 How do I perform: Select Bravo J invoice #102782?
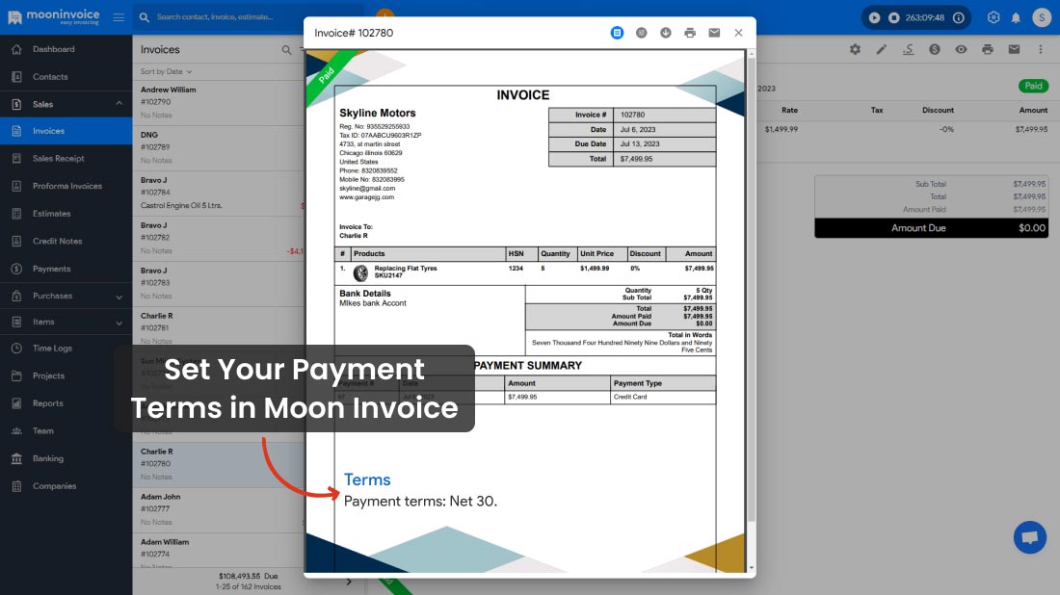tap(219, 239)
